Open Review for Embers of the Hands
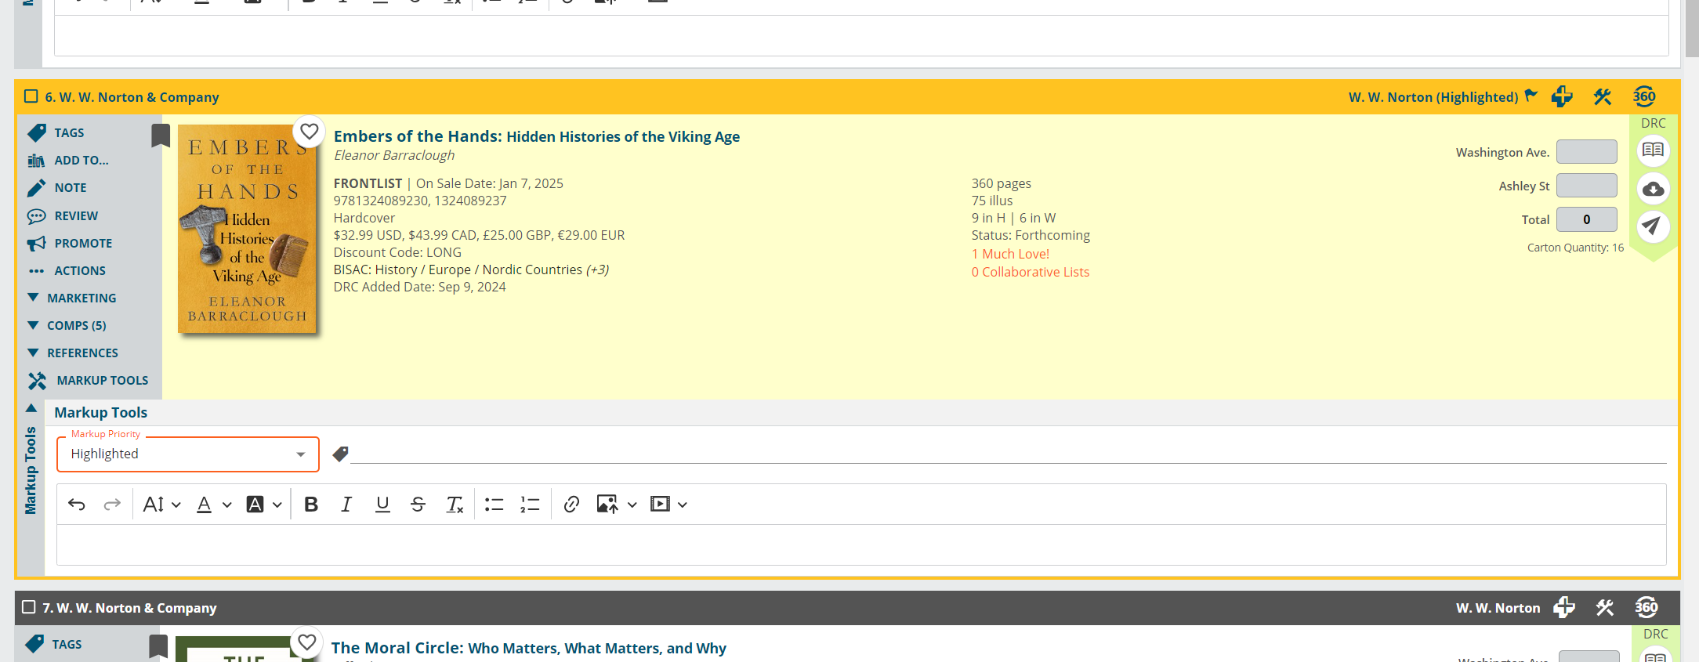Viewport: 1699px width, 662px height. click(x=63, y=215)
